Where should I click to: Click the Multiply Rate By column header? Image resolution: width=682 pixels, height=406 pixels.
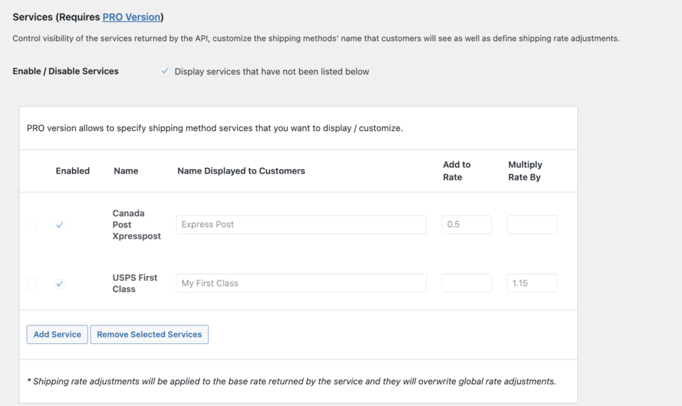tap(525, 171)
